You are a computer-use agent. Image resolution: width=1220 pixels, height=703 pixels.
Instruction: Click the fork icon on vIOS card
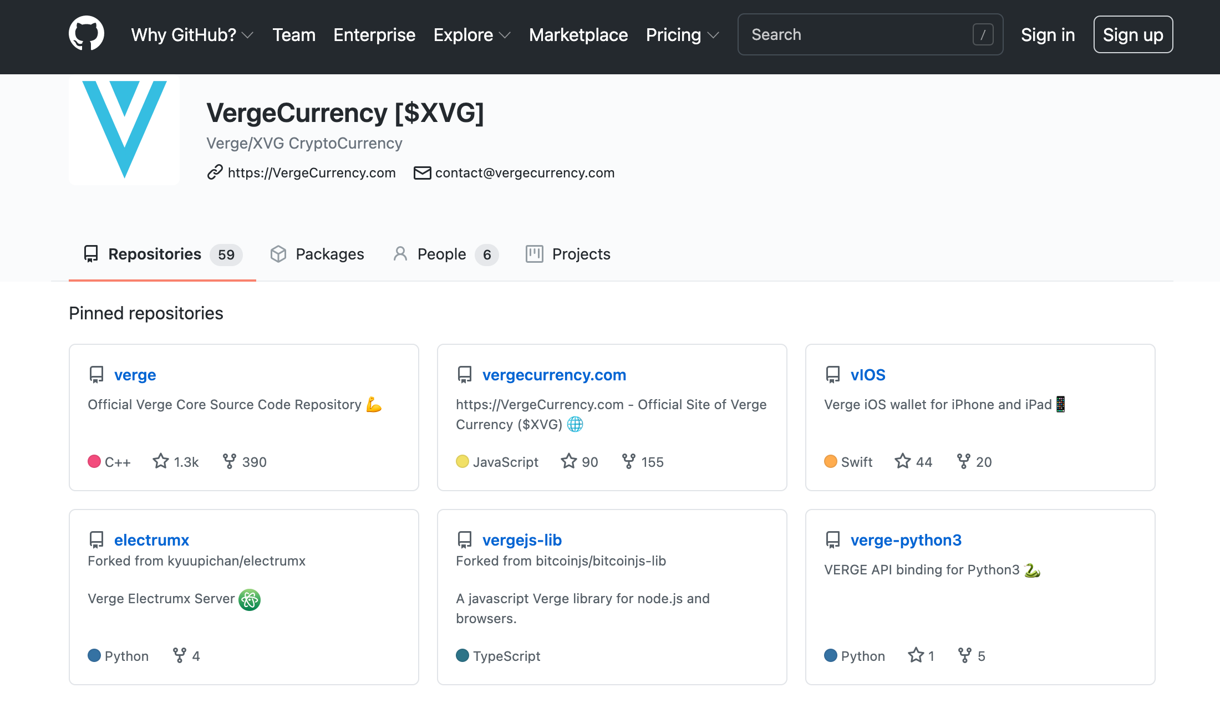(964, 461)
